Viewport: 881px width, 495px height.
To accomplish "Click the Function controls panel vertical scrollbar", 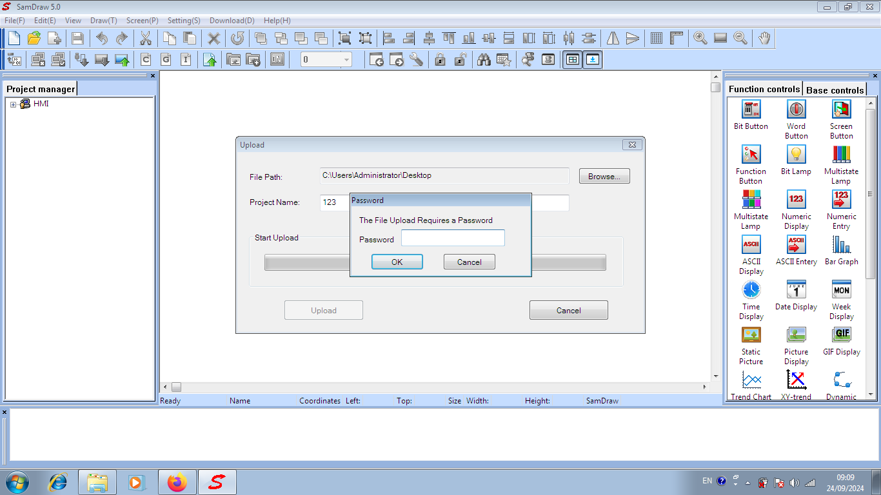I will (x=871, y=248).
